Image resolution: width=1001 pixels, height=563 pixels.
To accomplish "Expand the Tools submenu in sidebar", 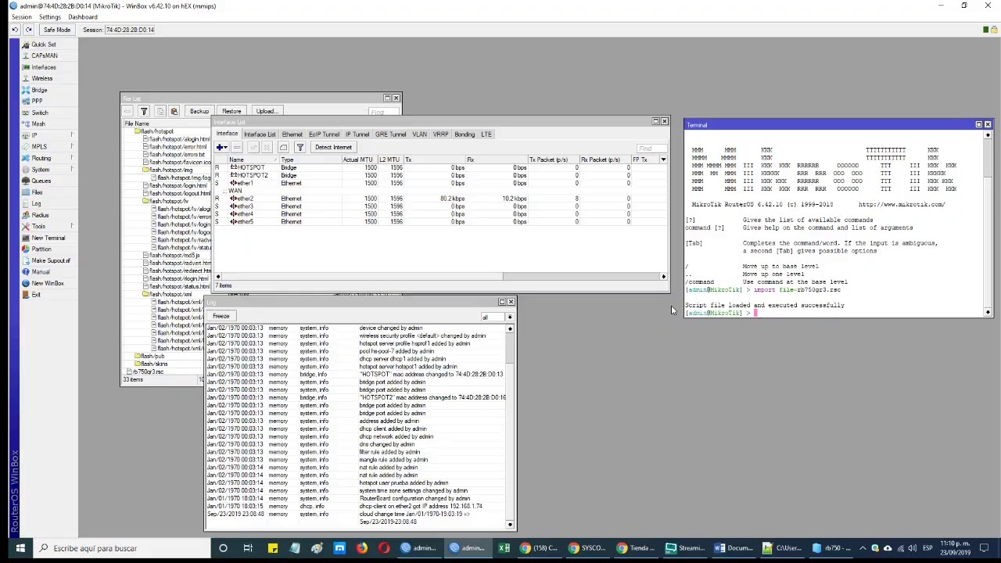I will pyautogui.click(x=47, y=226).
